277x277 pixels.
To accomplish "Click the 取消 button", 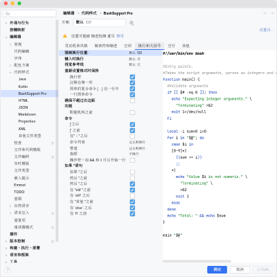I will coord(240,269).
